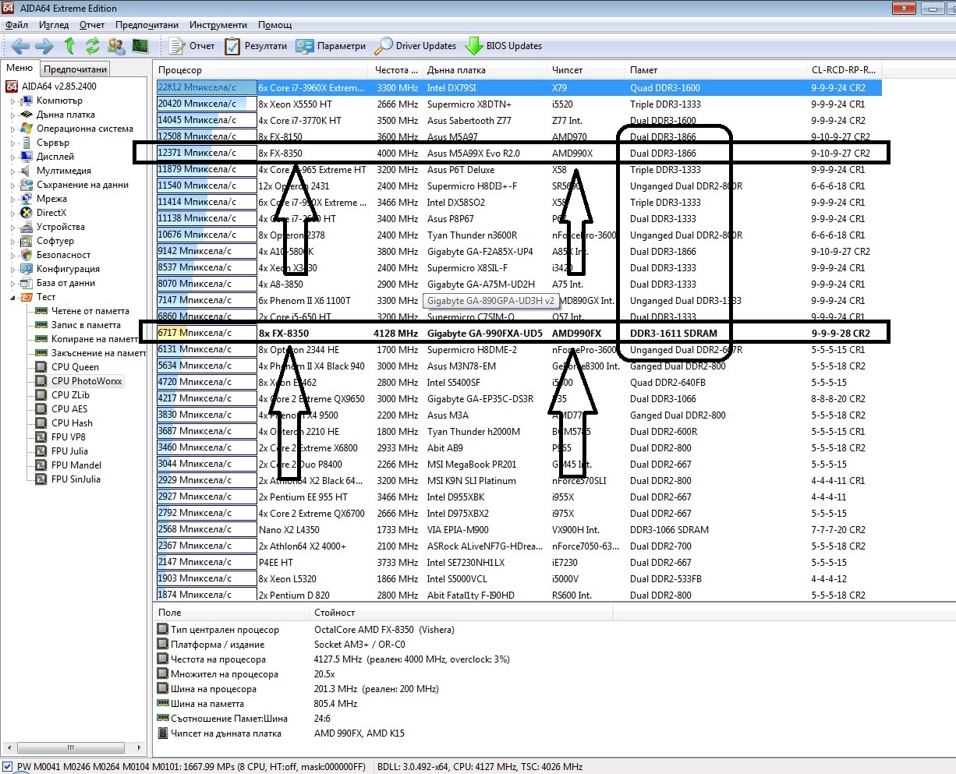
Task: Click the Резултати toolbar button
Action: [x=256, y=46]
